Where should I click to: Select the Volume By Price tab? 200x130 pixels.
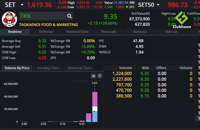click(x=17, y=68)
